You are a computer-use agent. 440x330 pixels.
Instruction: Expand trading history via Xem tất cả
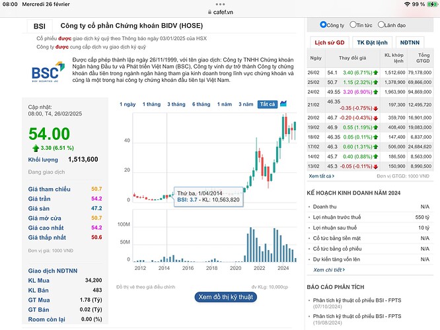(322, 175)
